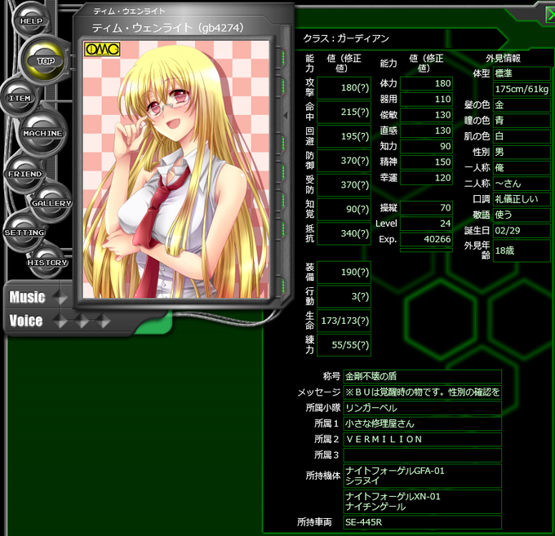The height and width of the screenshot is (536, 555).
Task: Click the 攻撃 value 180(?)
Action: 344,88
